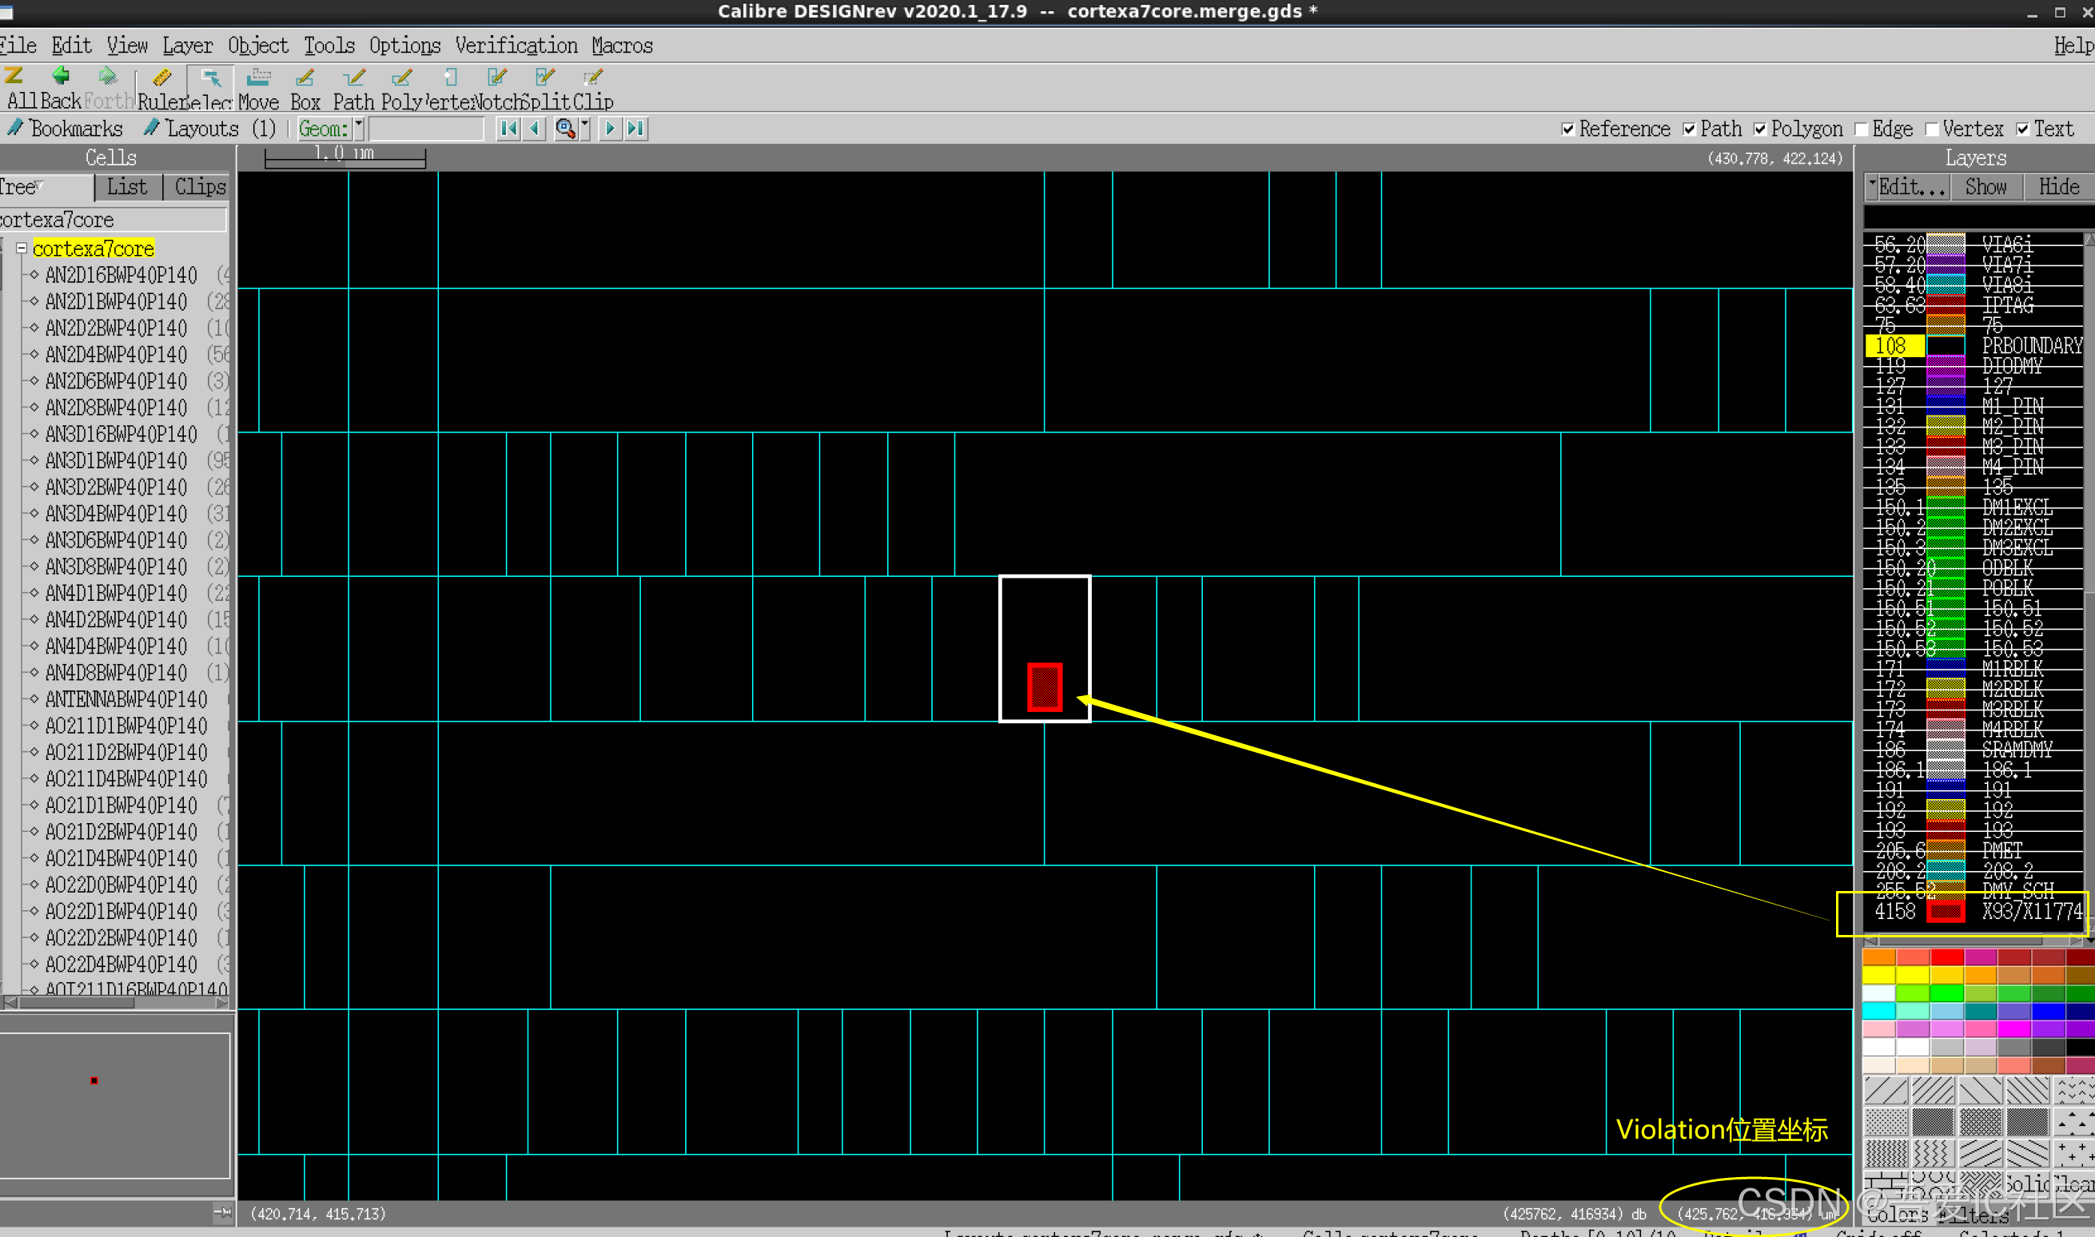The width and height of the screenshot is (2095, 1237).
Task: Click the Hide layers button
Action: 2058,187
